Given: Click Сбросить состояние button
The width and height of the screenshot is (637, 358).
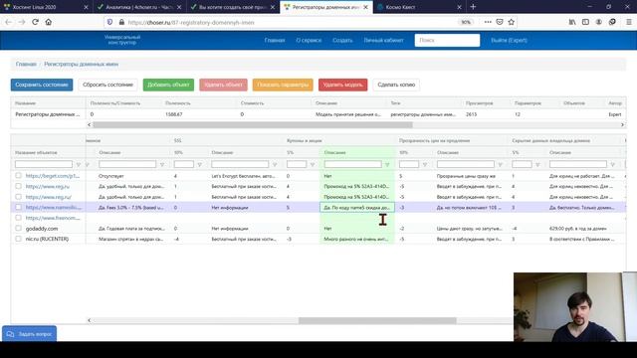Looking at the screenshot, I should 107,85.
